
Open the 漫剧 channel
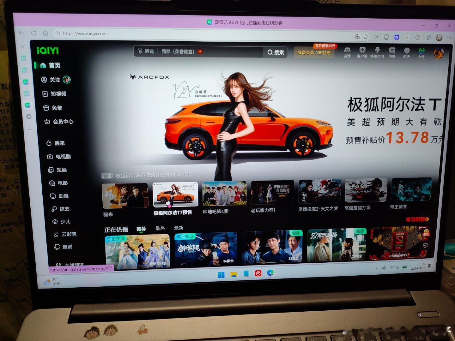[x=63, y=247]
